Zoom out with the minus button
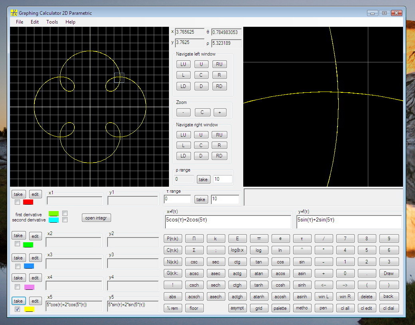 tap(183, 112)
